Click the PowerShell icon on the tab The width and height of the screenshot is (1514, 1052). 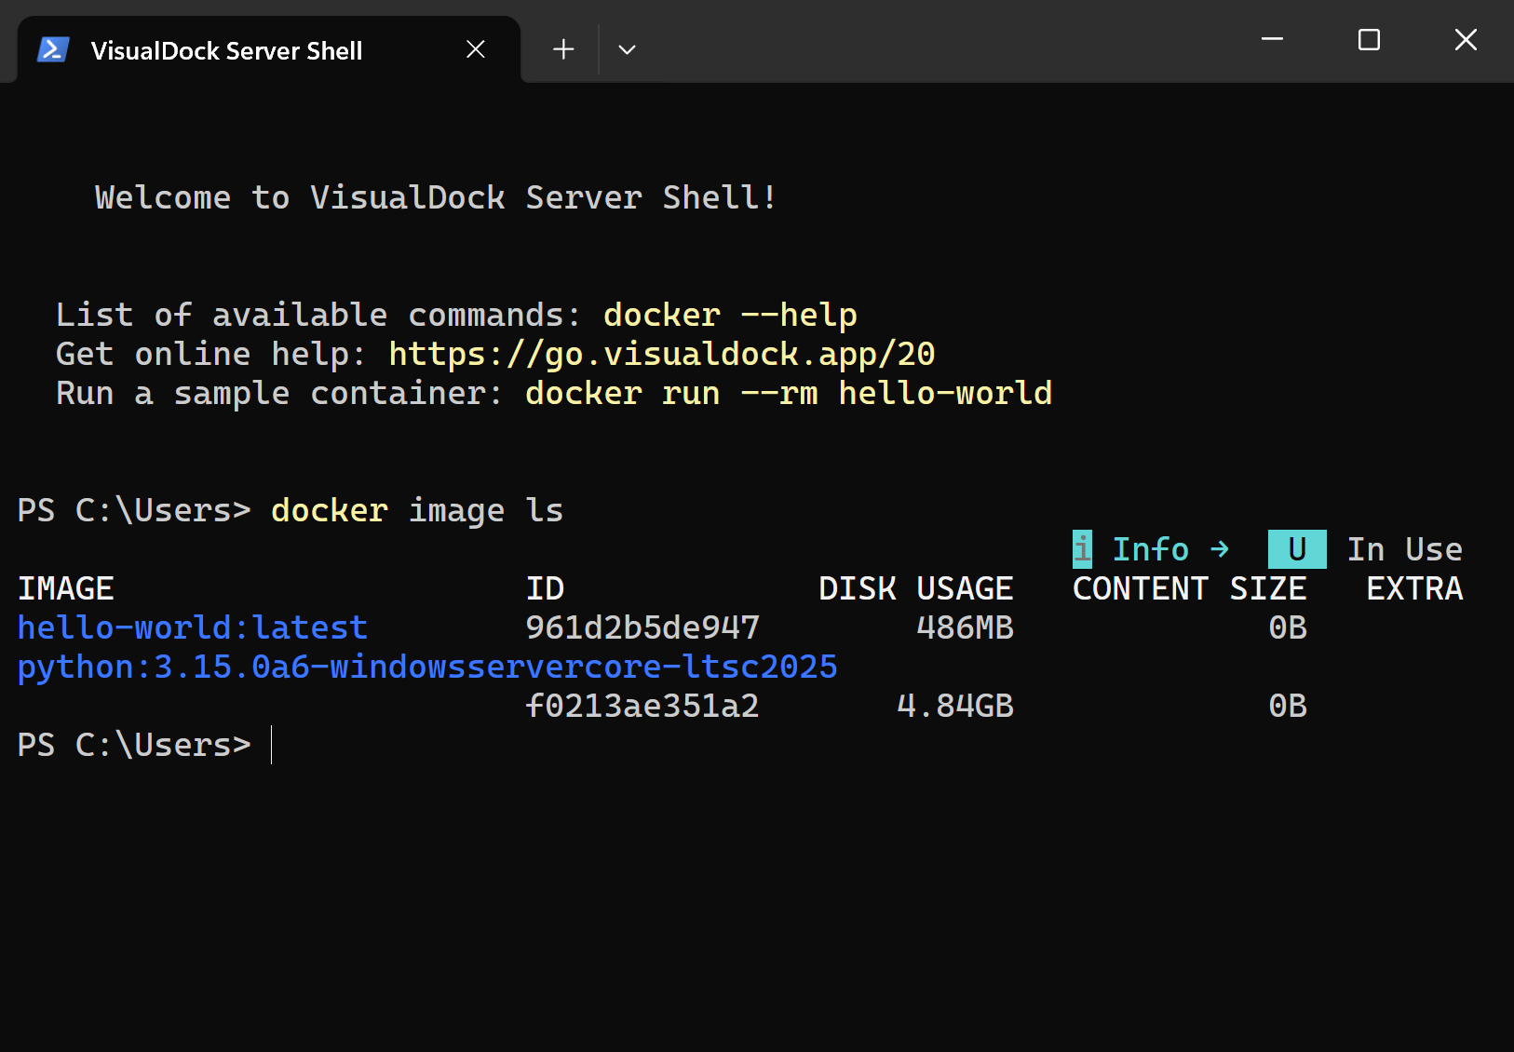click(53, 50)
